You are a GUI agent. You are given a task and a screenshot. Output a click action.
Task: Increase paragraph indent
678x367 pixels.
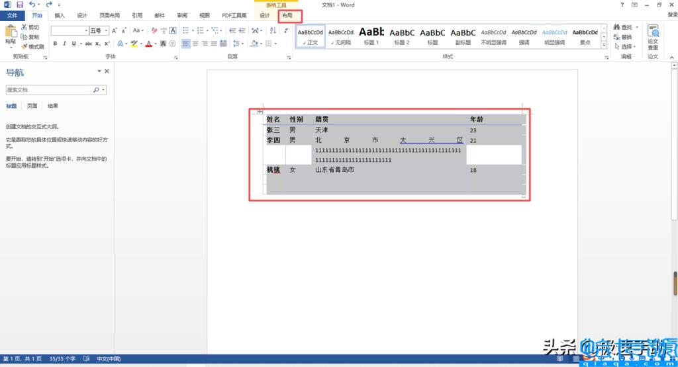242,30
